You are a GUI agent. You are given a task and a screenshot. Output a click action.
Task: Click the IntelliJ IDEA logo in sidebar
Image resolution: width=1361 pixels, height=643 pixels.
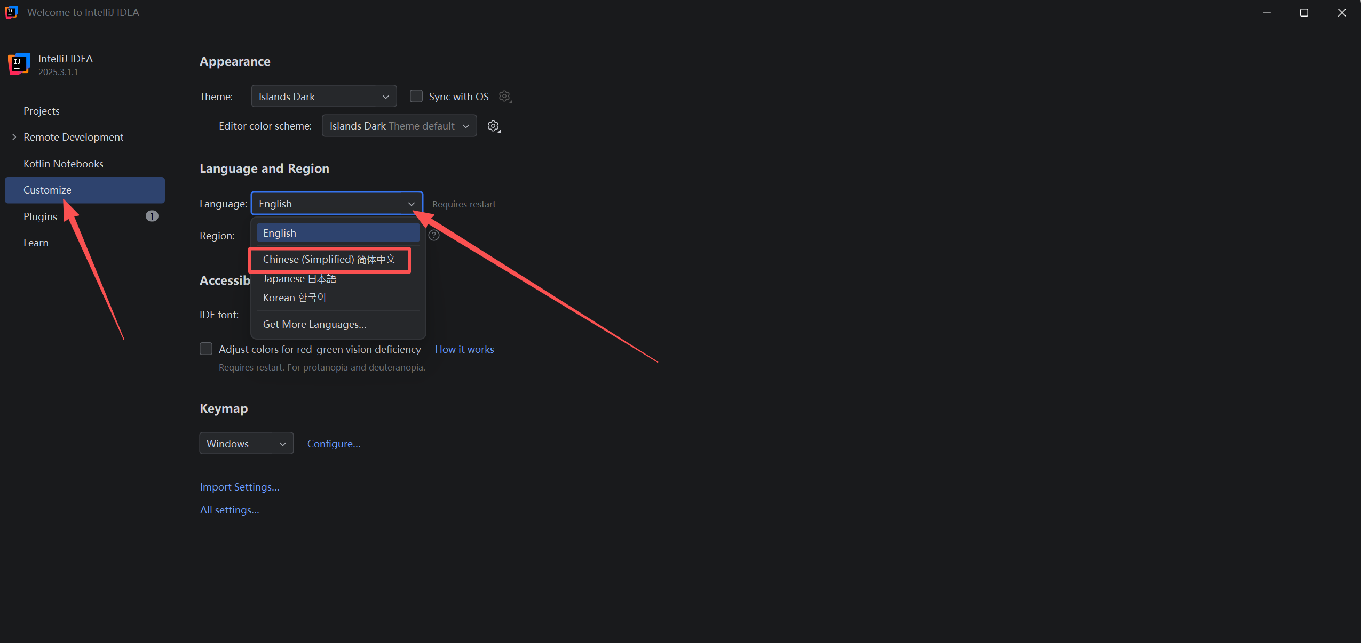pos(19,64)
